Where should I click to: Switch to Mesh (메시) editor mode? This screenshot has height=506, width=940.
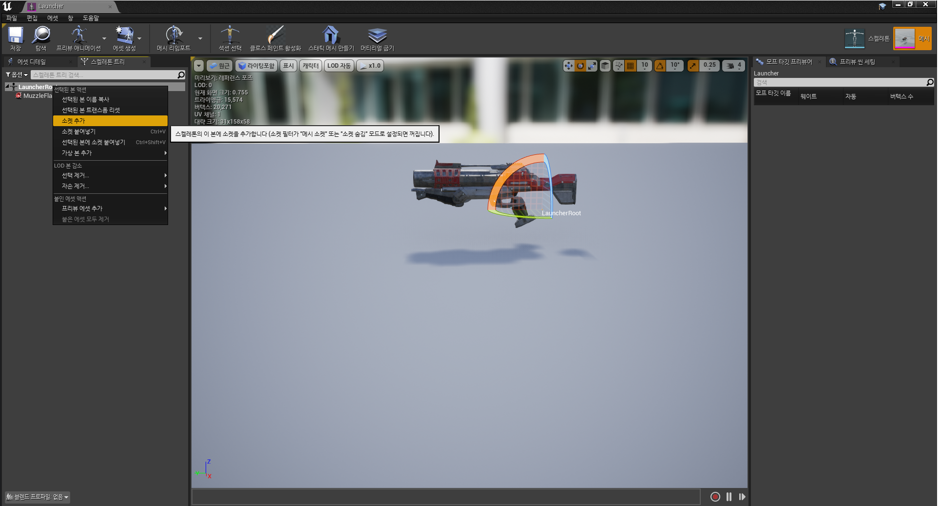pos(912,38)
